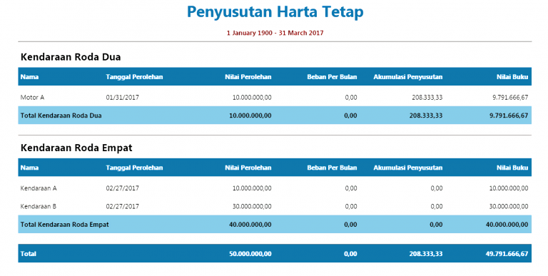The width and height of the screenshot is (548, 276).
Task: Click Kendaraan B acquisition value 30.000.000,00
Action: [252, 207]
